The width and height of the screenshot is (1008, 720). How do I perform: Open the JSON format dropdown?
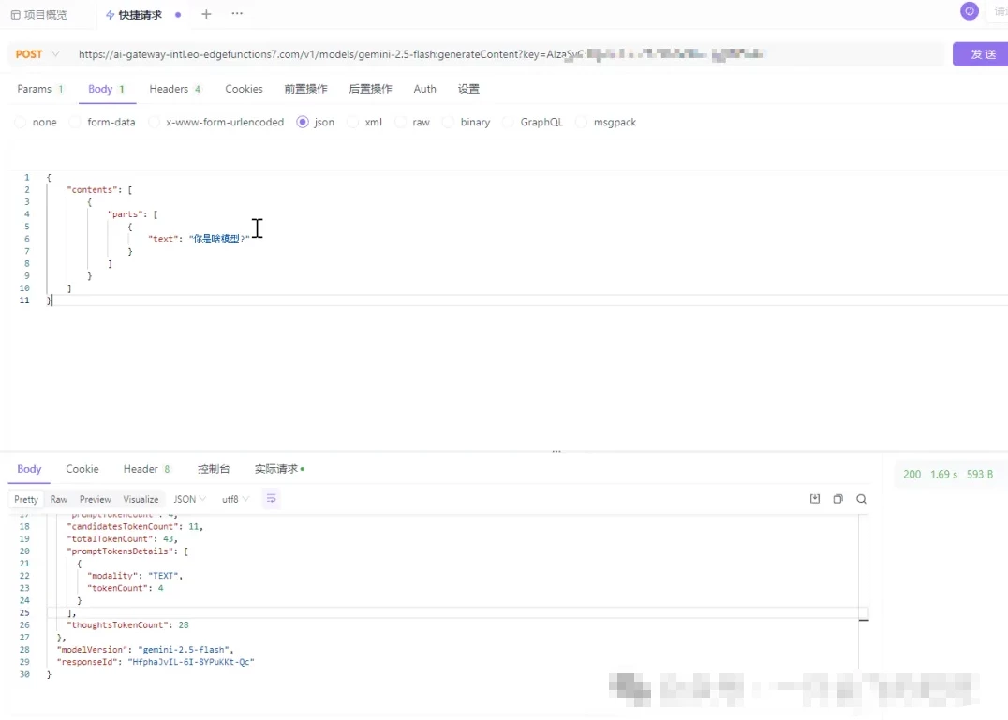(189, 499)
